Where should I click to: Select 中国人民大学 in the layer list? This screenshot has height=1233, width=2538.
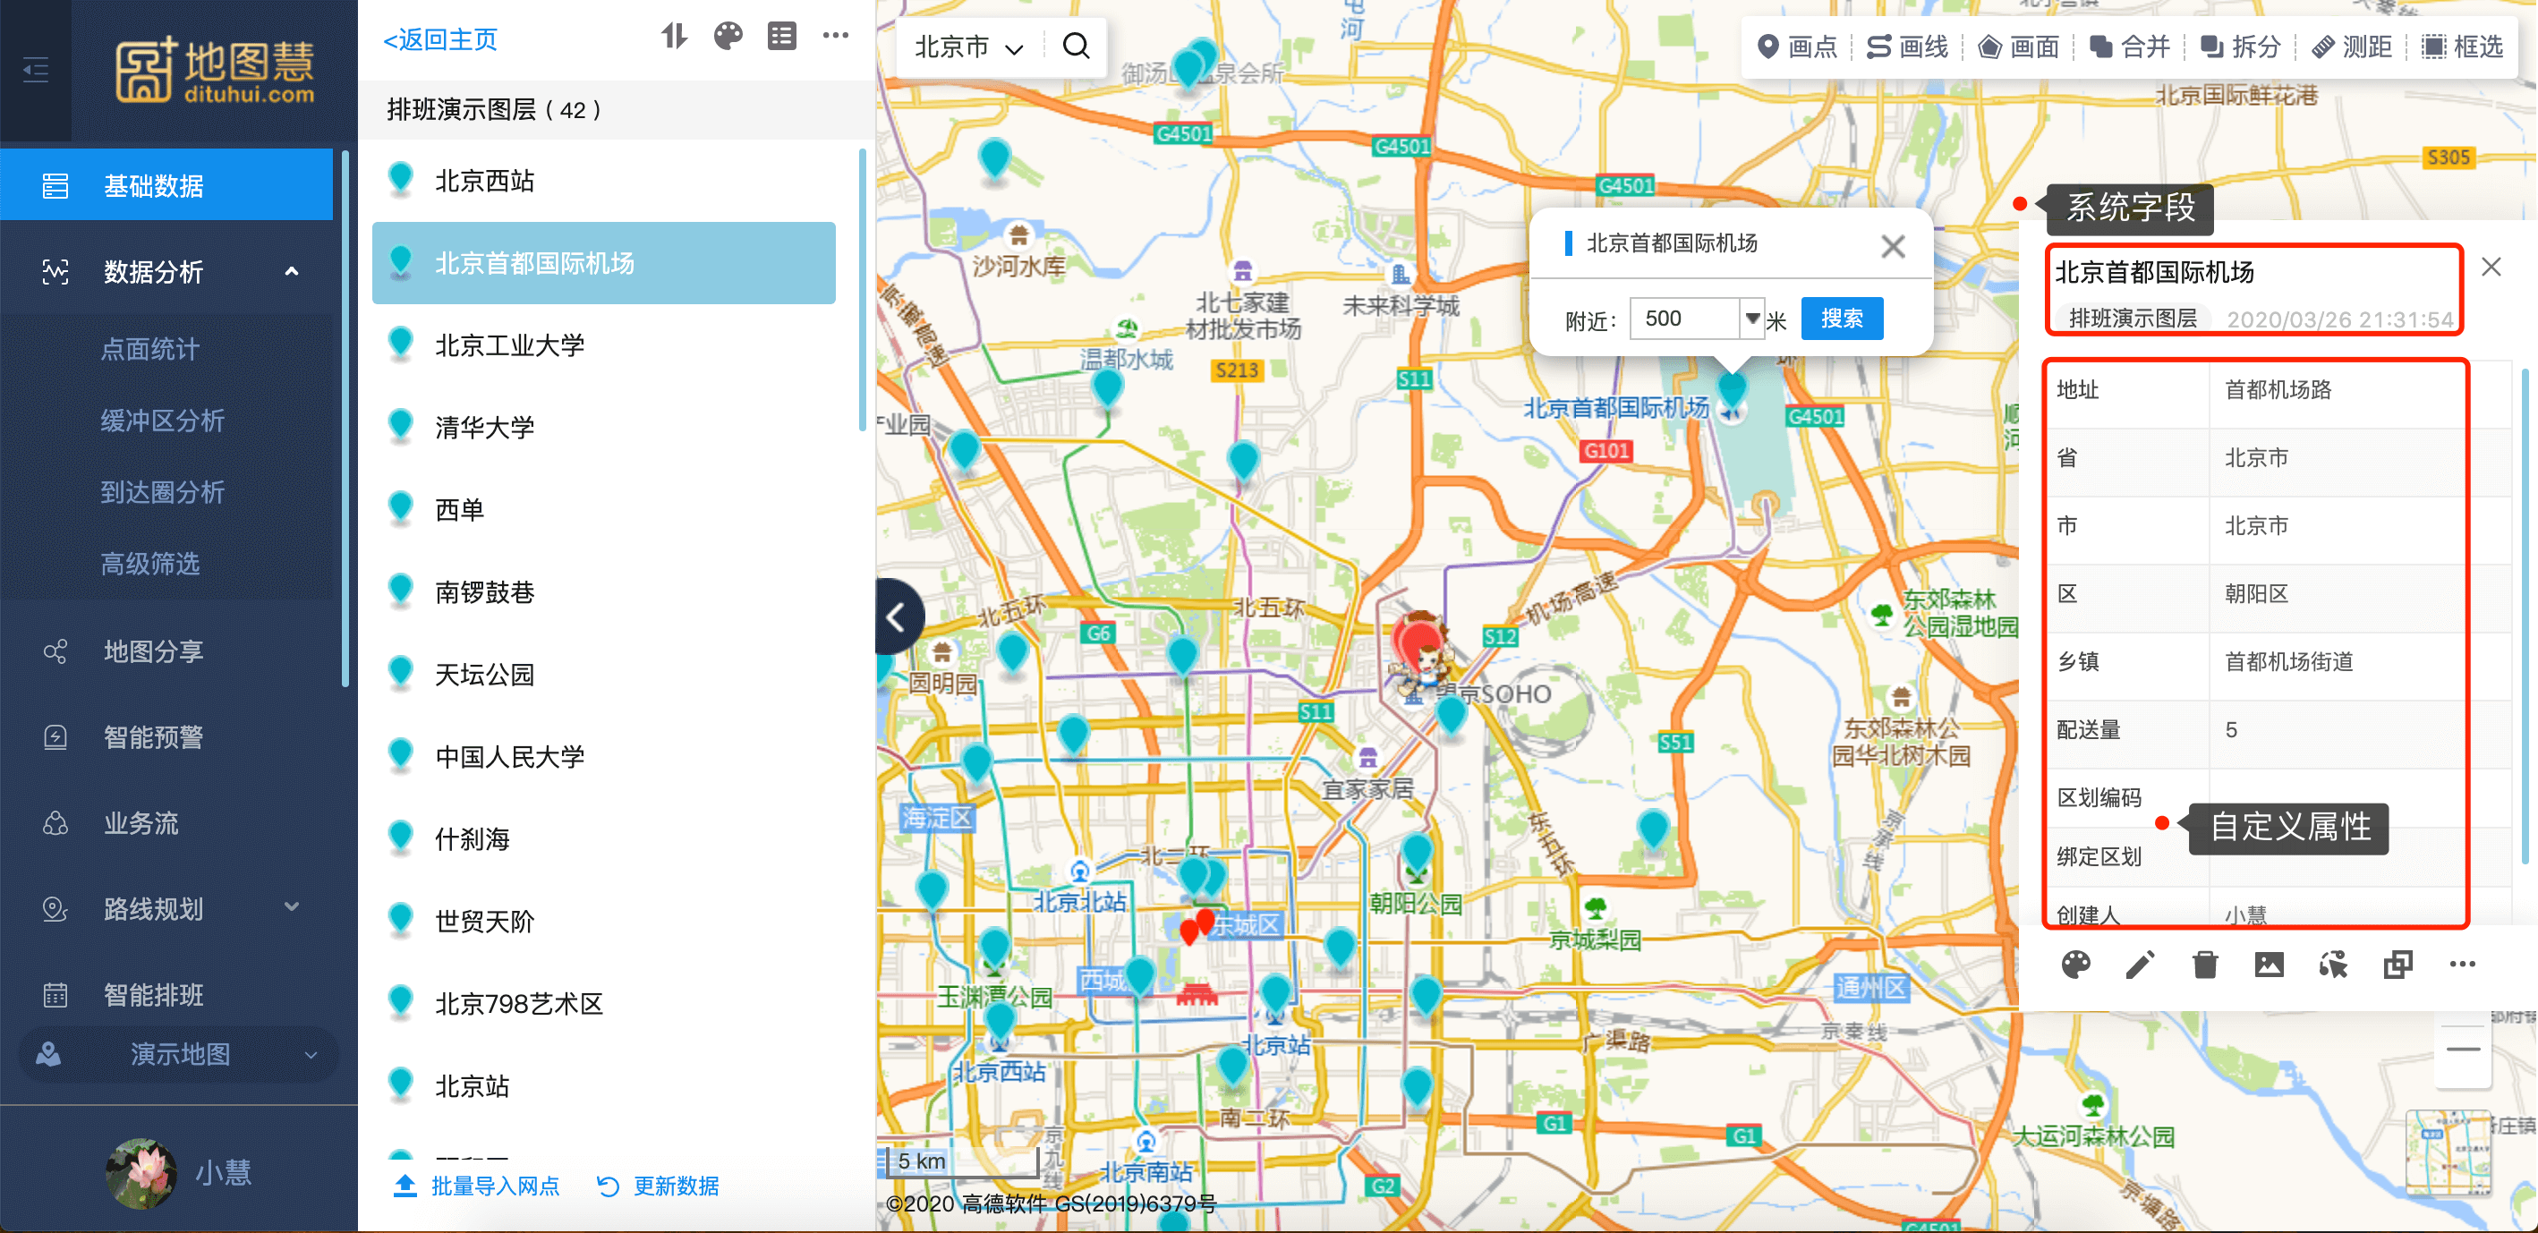604,756
